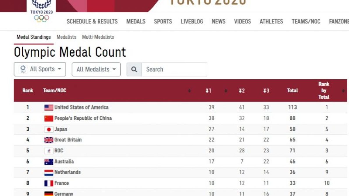Open Schedule & Results menu
Image resolution: width=349 pixels, height=196 pixels.
92,21
